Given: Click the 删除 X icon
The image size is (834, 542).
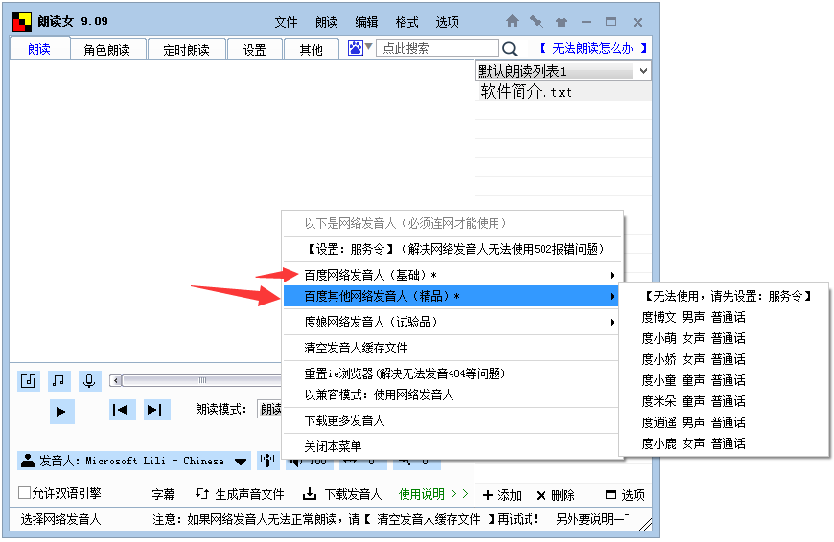Looking at the screenshot, I should (541, 495).
